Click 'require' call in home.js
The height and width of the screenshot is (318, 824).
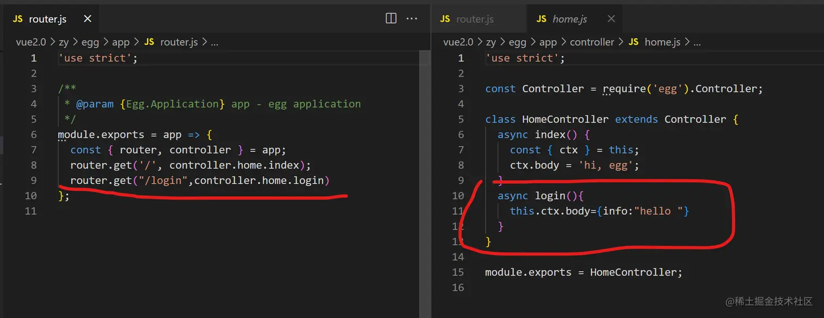[624, 89]
